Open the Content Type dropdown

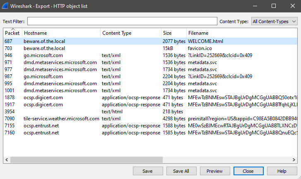click(x=274, y=21)
